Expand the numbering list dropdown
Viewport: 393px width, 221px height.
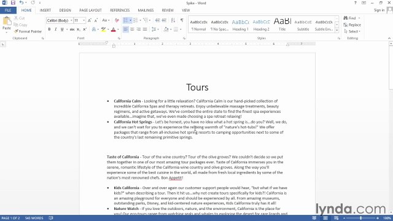coord(141,20)
